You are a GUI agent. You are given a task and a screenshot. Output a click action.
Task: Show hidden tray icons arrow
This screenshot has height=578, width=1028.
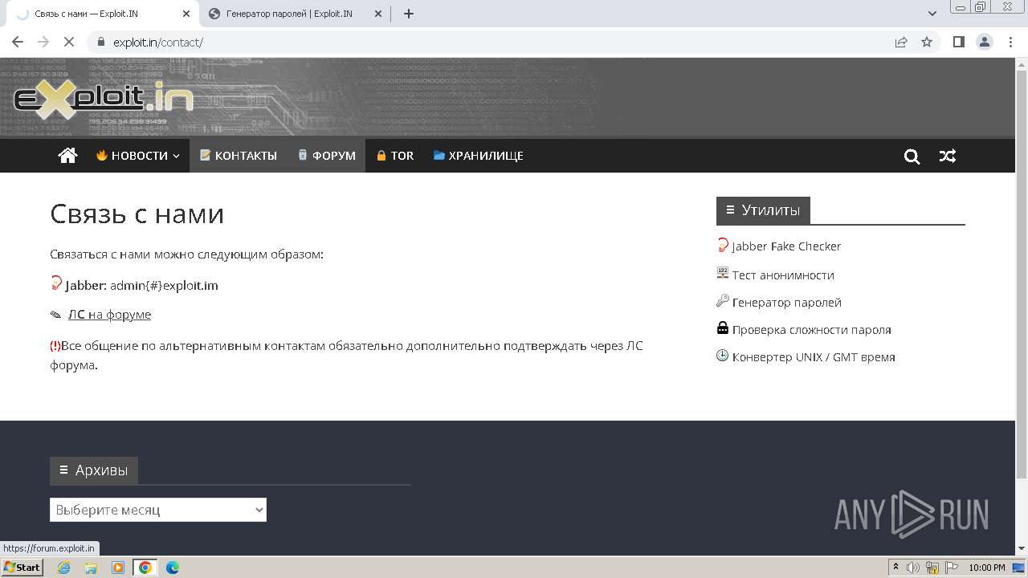coord(895,568)
